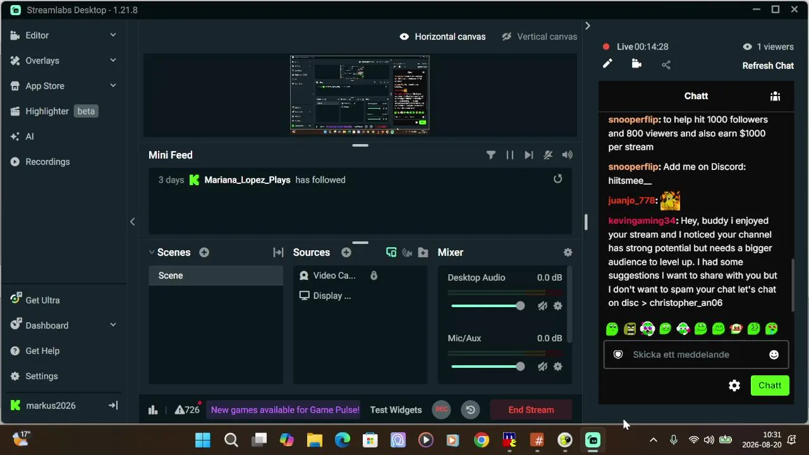Open Get Help
This screenshot has height=455, width=809.
point(42,351)
